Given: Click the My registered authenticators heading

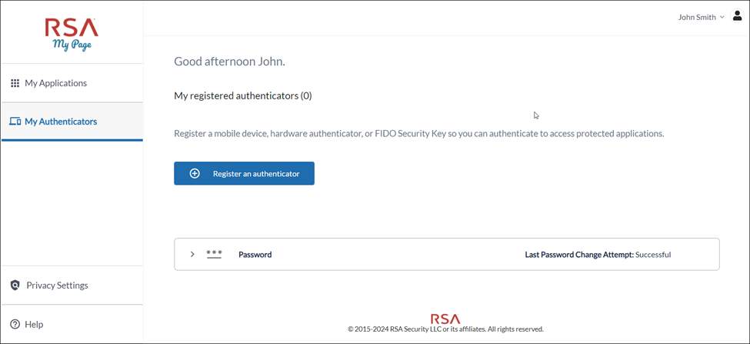Looking at the screenshot, I should point(243,96).
